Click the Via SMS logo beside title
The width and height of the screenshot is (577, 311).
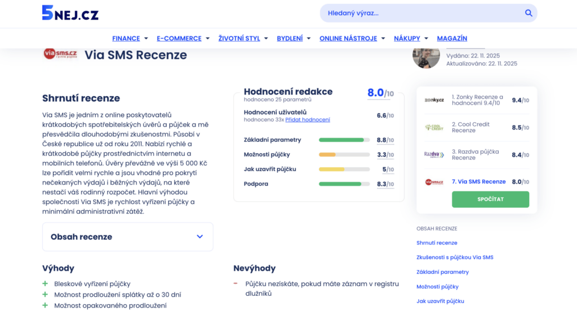(60, 54)
